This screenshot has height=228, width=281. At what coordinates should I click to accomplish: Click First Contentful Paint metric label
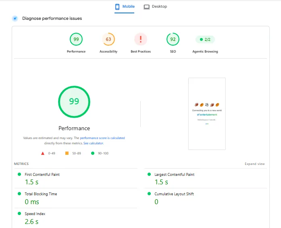click(x=42, y=175)
